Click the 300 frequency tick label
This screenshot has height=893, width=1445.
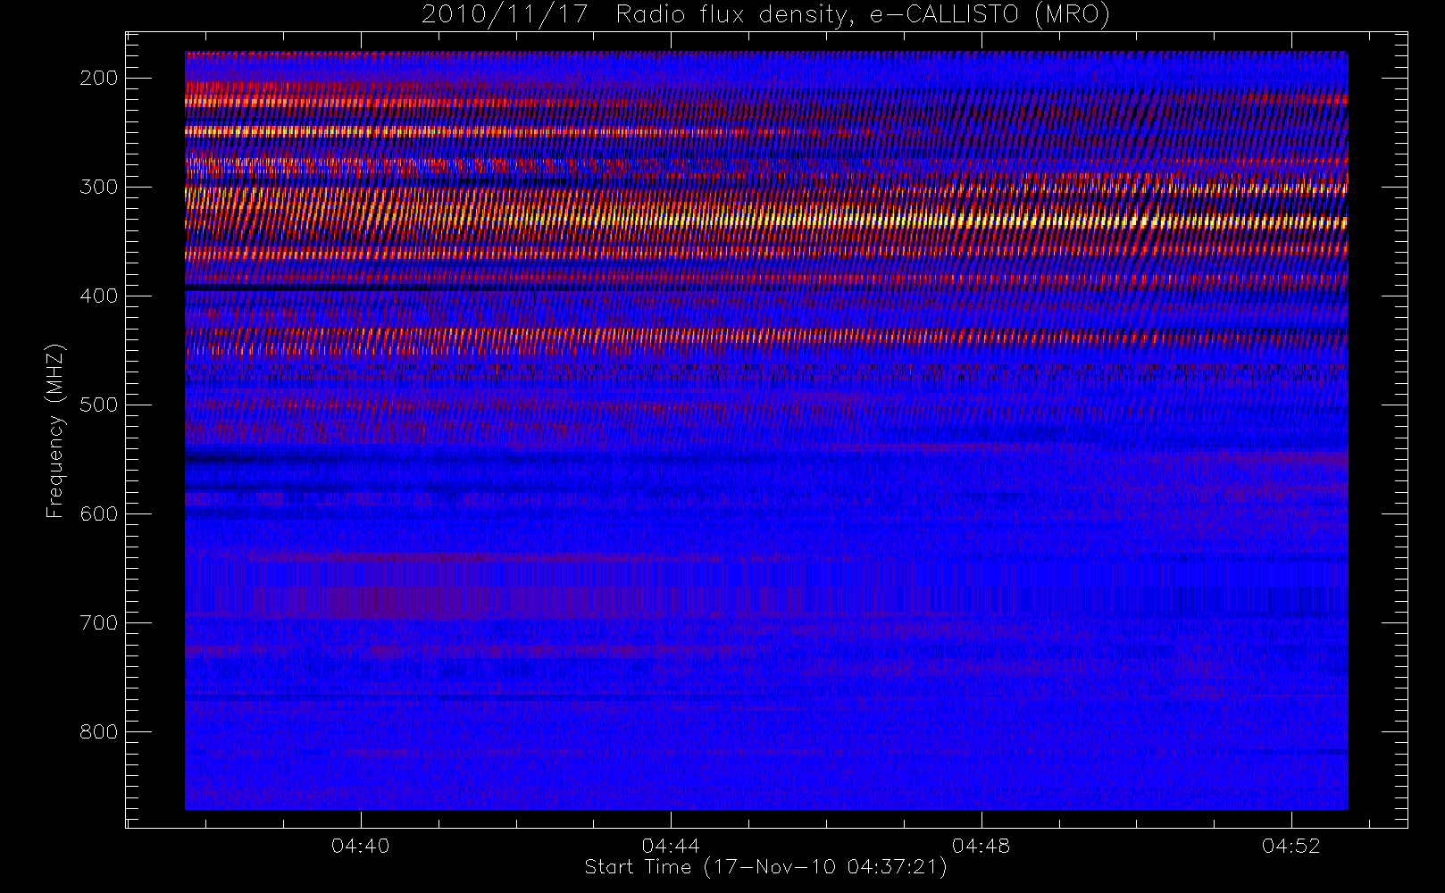coord(99,187)
